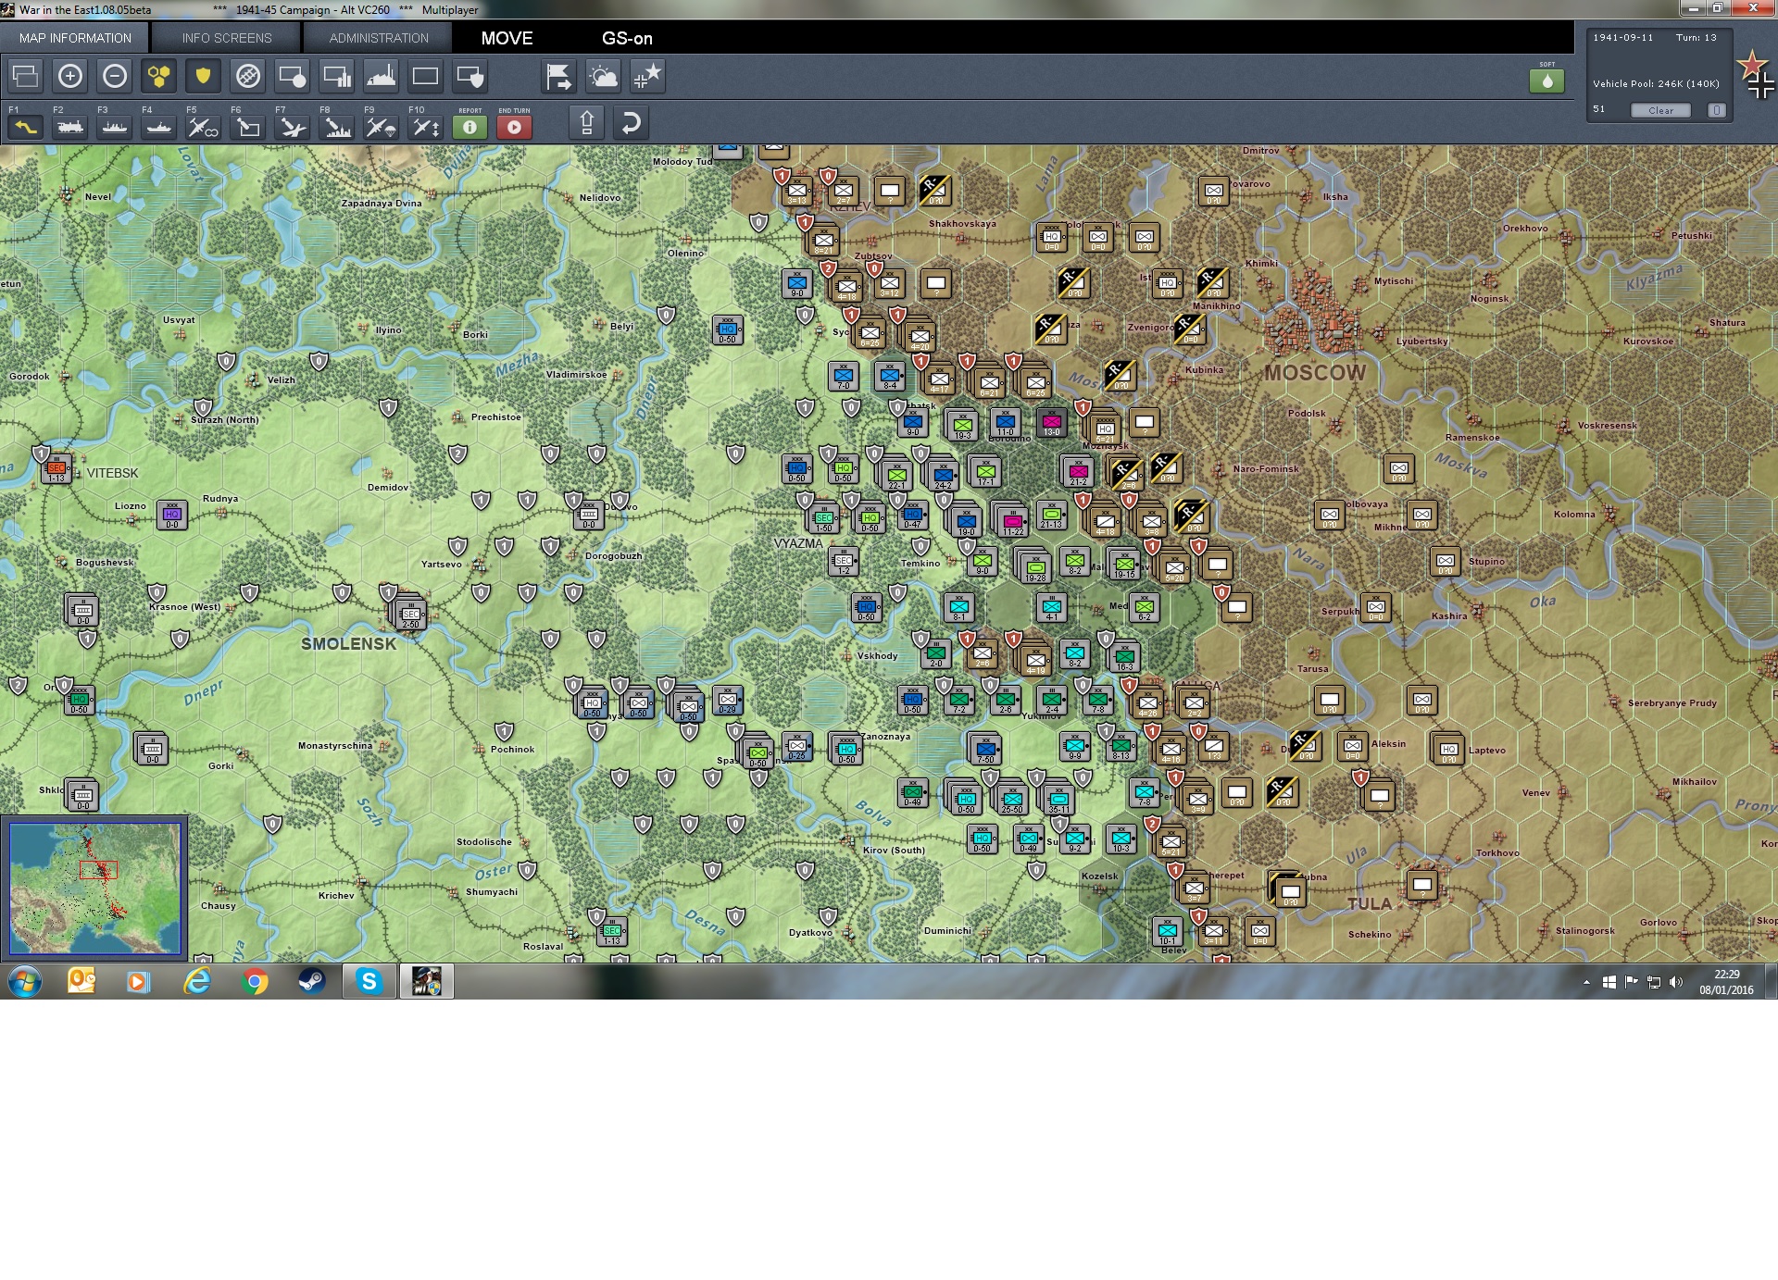Click the undo move arrow icon
Viewport: 1778px width, 1280px height.
[x=631, y=123]
